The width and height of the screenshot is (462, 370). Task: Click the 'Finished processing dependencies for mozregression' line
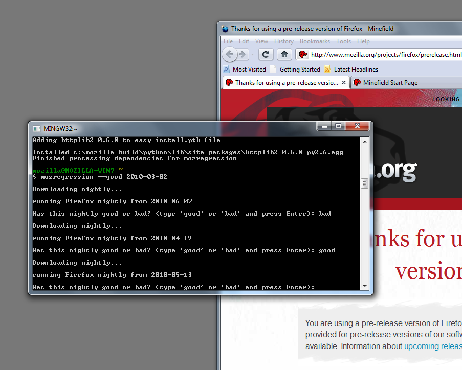click(x=135, y=158)
